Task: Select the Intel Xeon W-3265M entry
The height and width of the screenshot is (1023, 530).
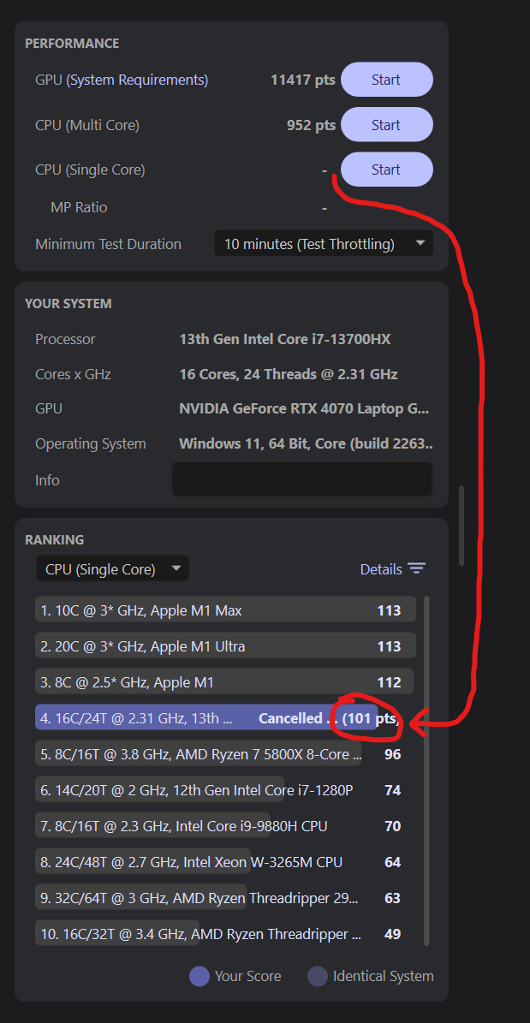Action: [x=205, y=862]
